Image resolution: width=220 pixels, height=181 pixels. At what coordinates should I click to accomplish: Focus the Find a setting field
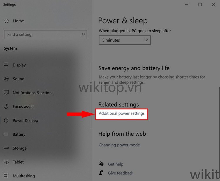(45, 35)
